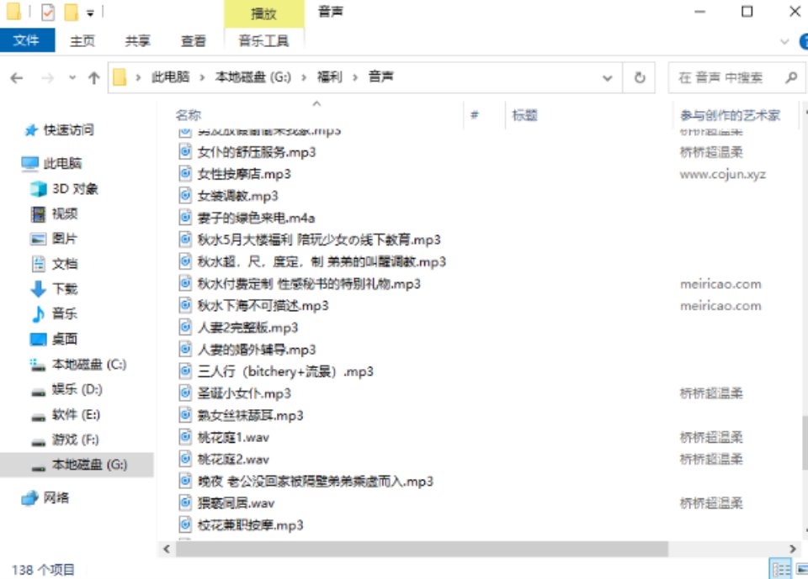Open the 音乐工具 ribbon tab

point(263,40)
